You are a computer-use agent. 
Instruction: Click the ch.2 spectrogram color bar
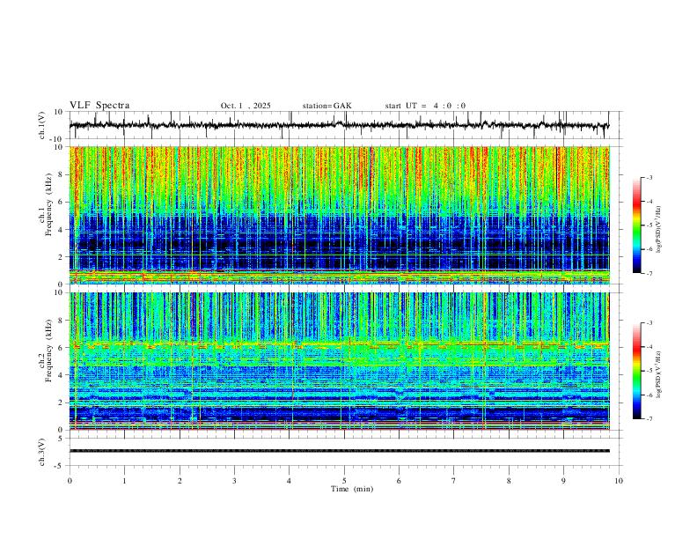click(636, 371)
